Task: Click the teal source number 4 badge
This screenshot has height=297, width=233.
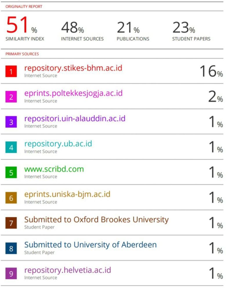Action: click(x=11, y=147)
